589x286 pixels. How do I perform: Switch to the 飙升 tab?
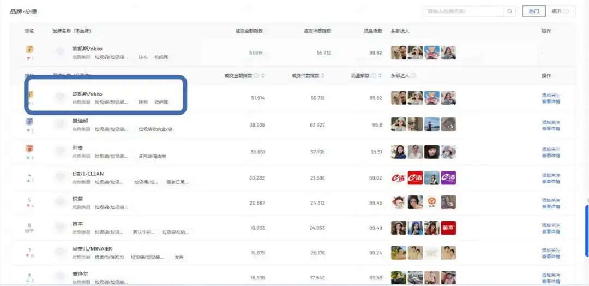560,11
